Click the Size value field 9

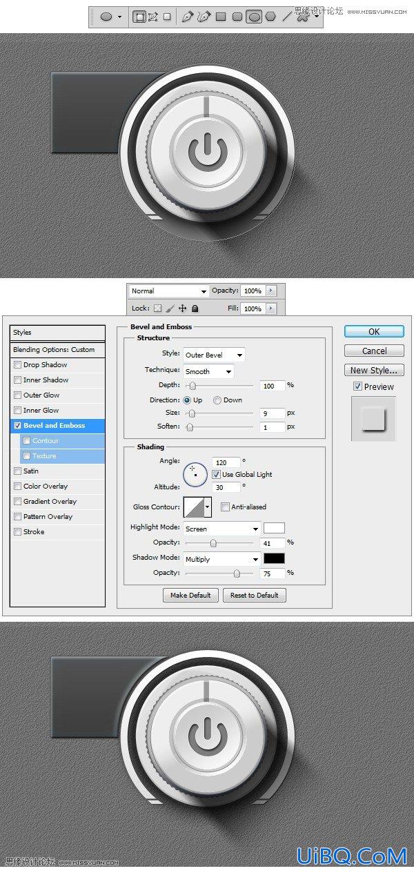(x=273, y=413)
